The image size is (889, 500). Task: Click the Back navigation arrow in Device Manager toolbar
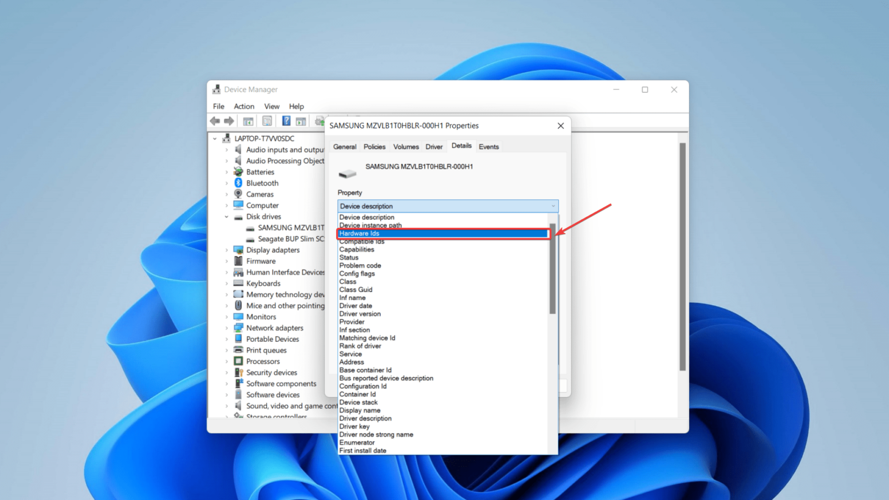[215, 121]
